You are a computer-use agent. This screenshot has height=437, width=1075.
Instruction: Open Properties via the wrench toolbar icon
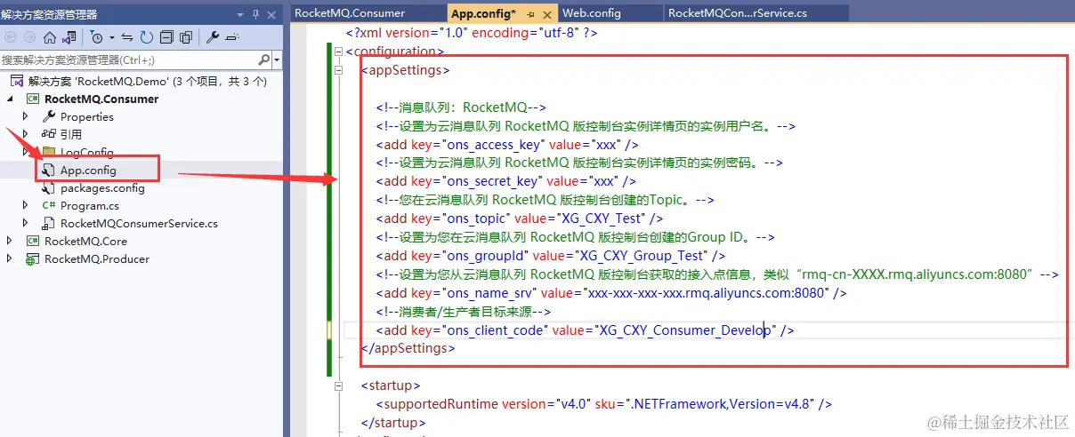(213, 37)
